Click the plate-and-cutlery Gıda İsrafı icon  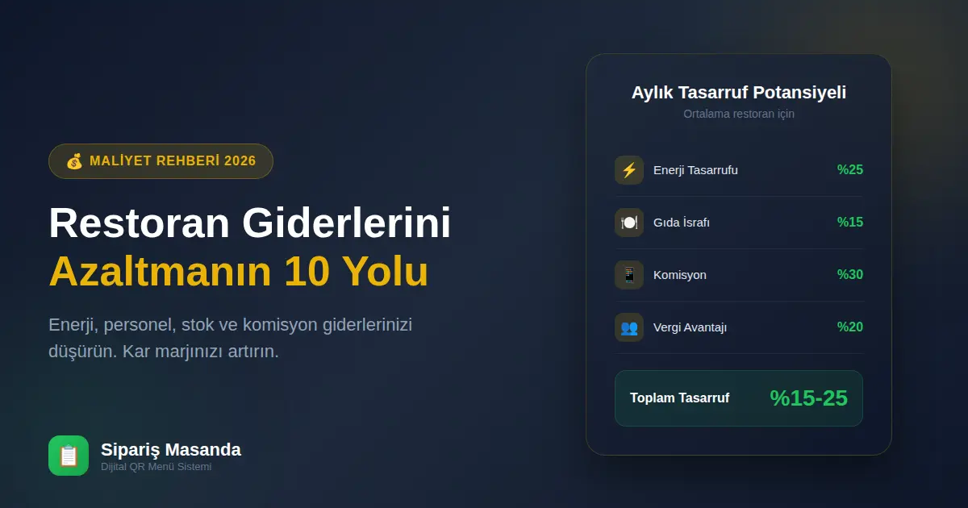(x=629, y=223)
